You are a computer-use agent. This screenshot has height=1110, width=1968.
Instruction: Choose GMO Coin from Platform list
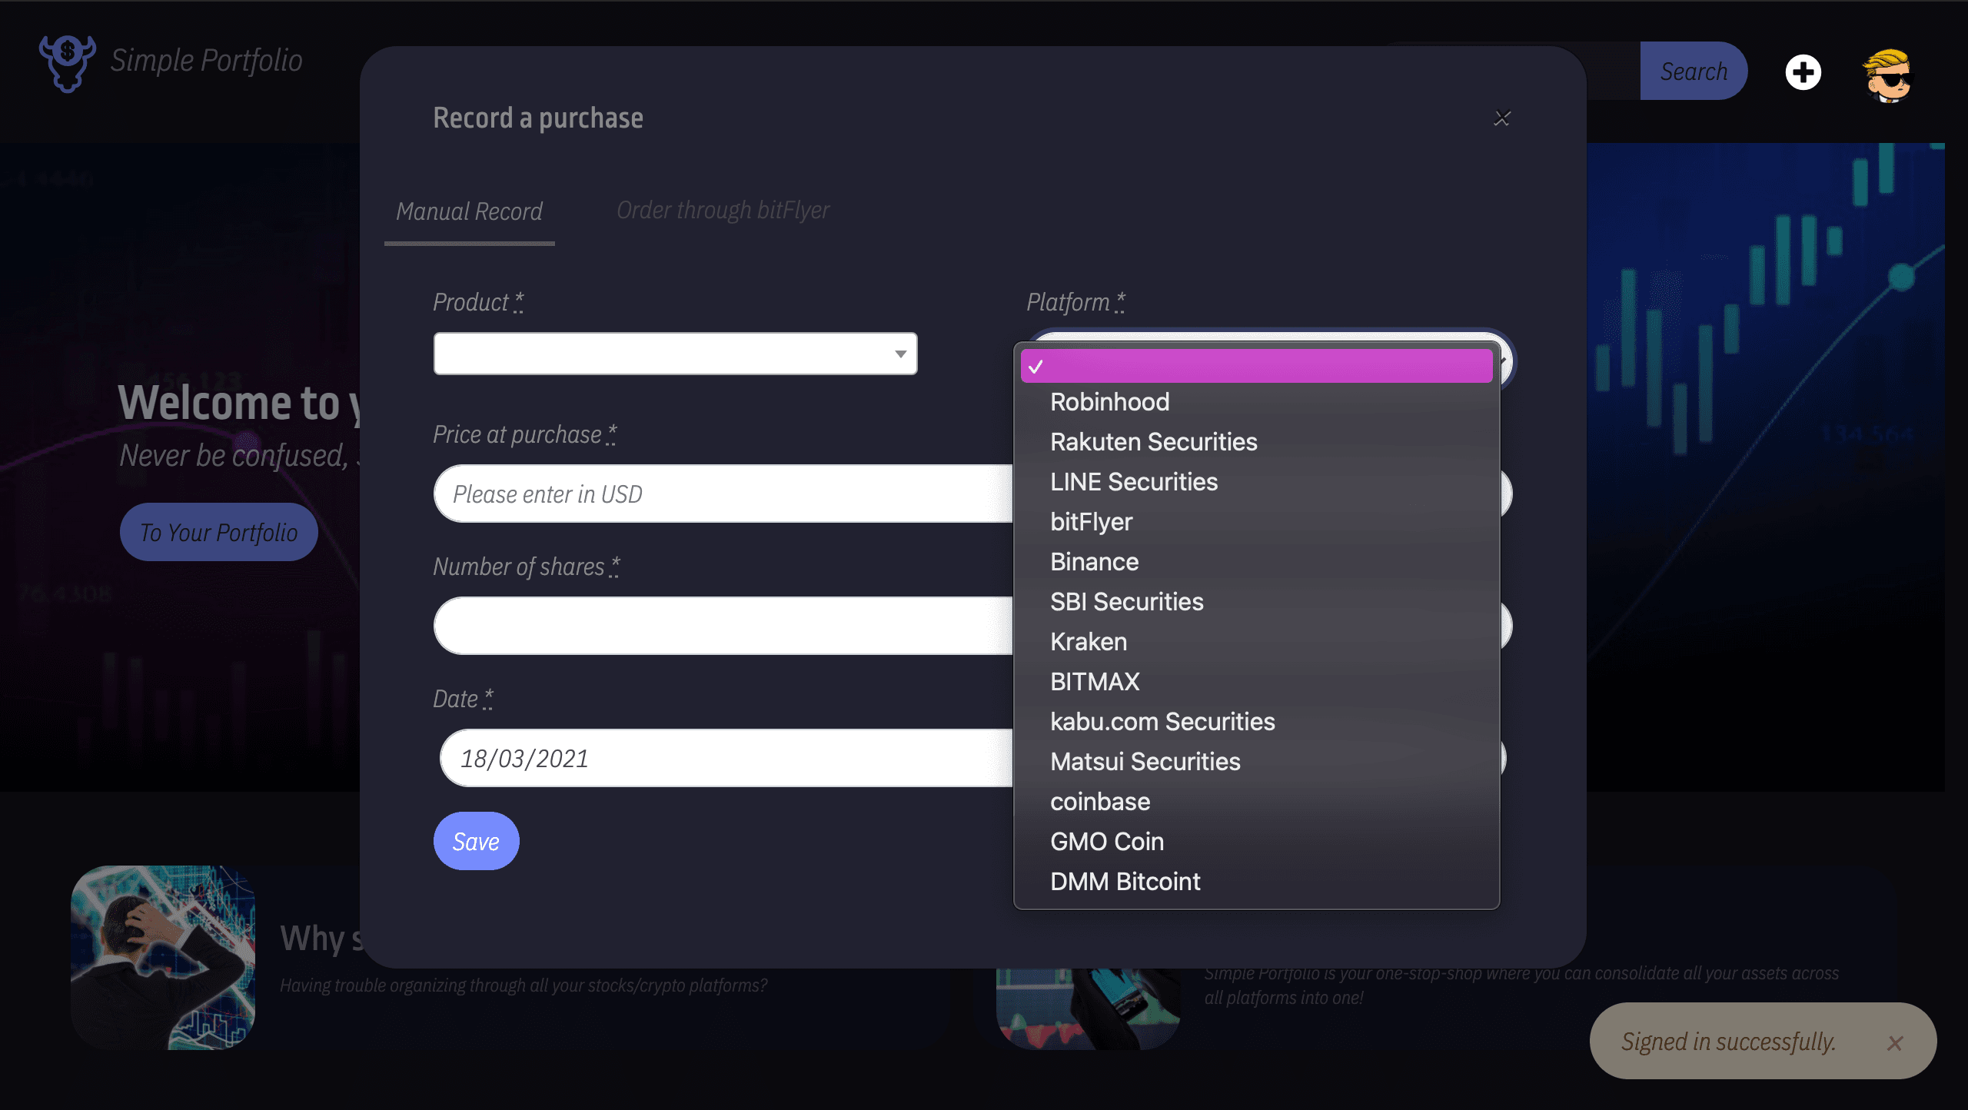[1256, 842]
